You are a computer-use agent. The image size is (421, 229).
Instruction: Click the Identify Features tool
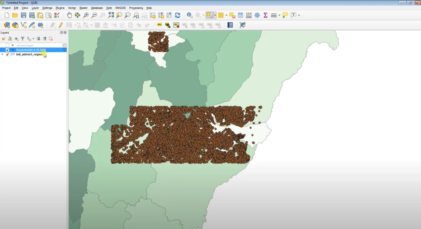click(x=190, y=15)
